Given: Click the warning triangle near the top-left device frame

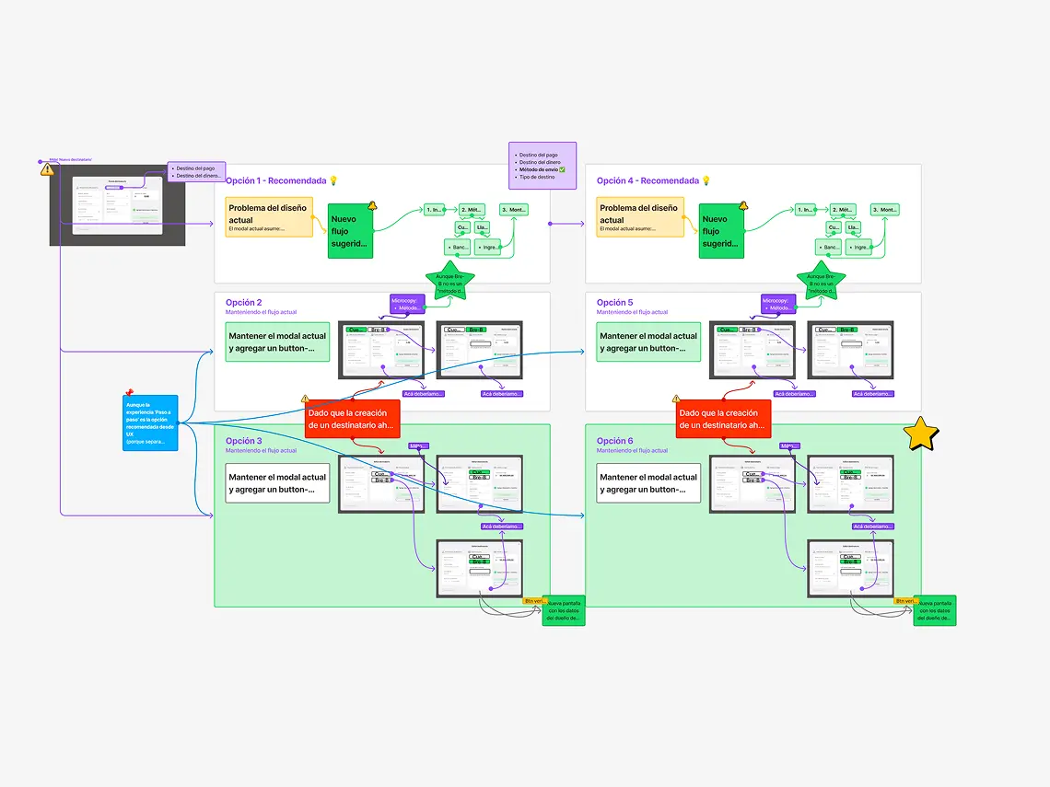Looking at the screenshot, I should [x=46, y=168].
